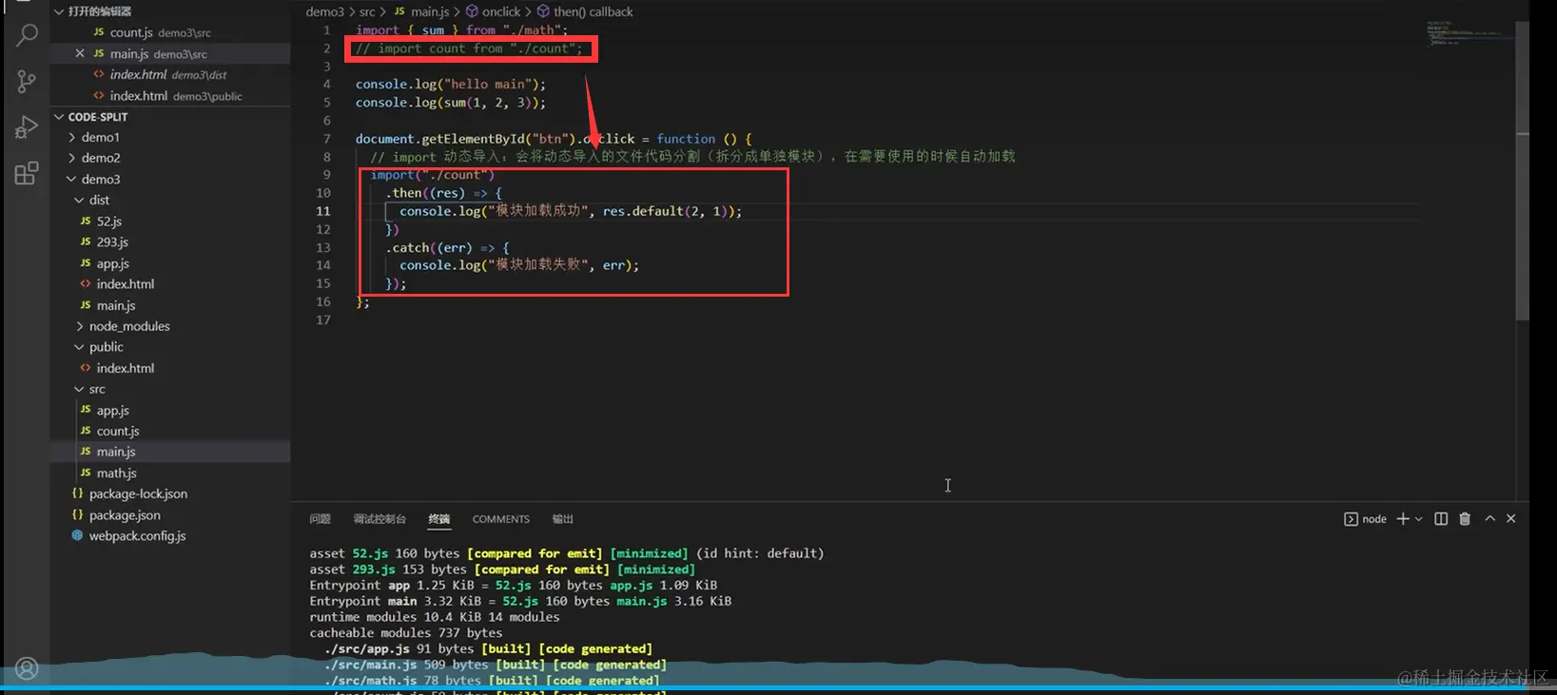This screenshot has height=695, width=1557.
Task: Click onclick in the breadcrumb
Action: [493, 11]
